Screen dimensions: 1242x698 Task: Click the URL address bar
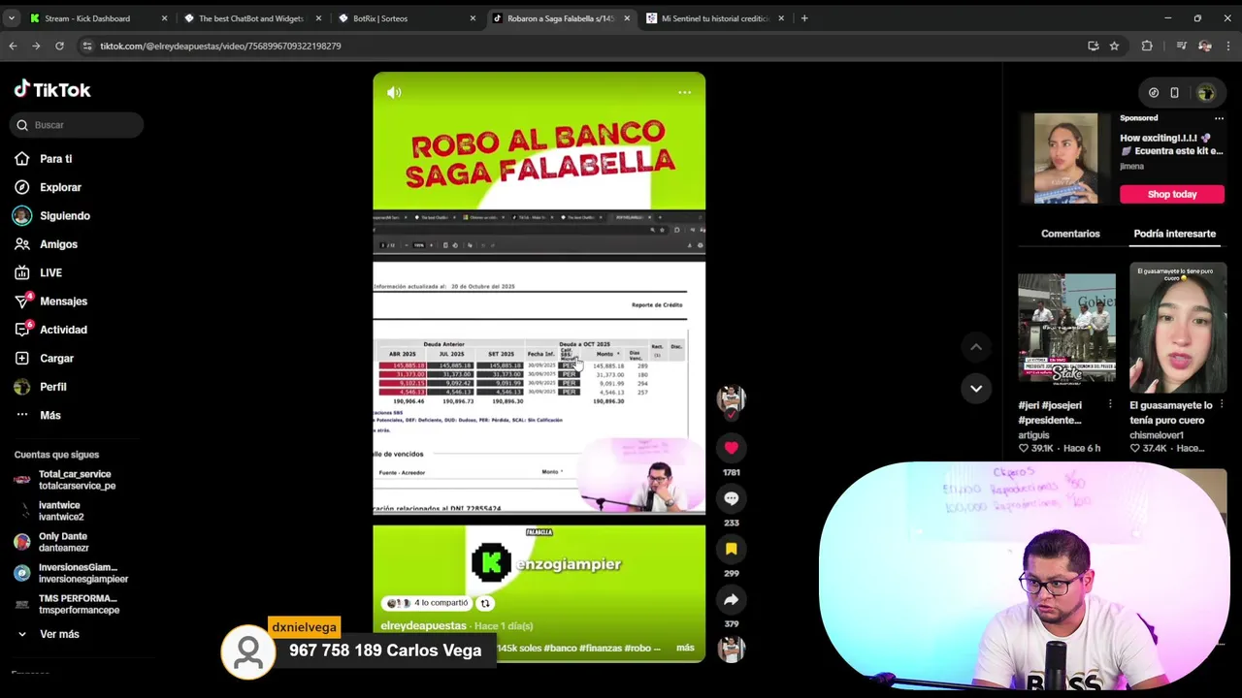[582, 46]
